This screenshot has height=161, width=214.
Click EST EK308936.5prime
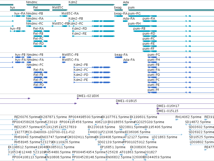(131, 150)
